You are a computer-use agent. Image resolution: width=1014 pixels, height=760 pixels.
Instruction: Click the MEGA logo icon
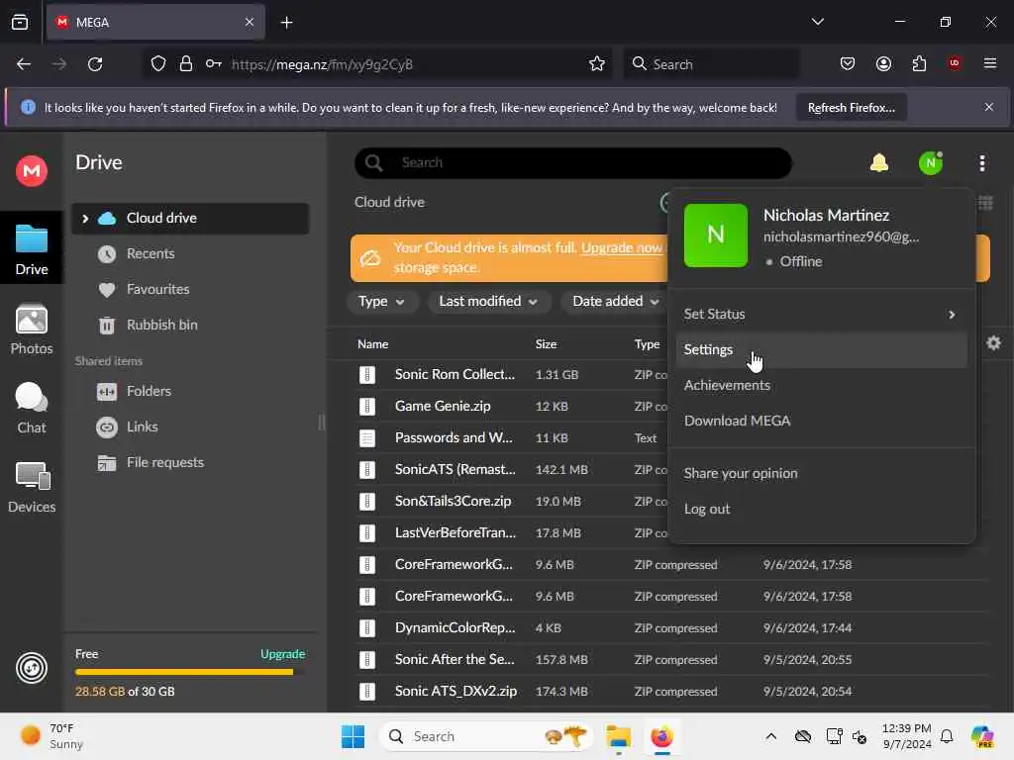tap(31, 171)
